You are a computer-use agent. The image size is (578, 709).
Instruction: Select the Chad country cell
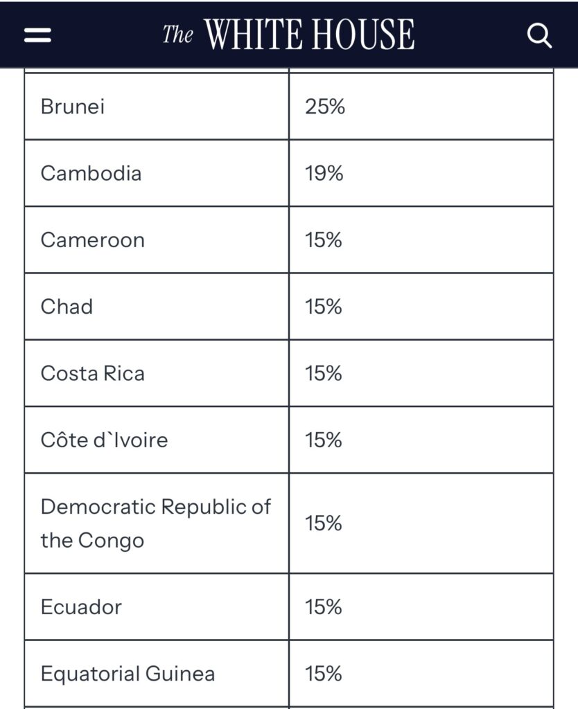coord(157,307)
